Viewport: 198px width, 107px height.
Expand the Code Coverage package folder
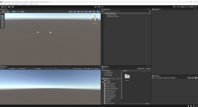click(x=103, y=84)
